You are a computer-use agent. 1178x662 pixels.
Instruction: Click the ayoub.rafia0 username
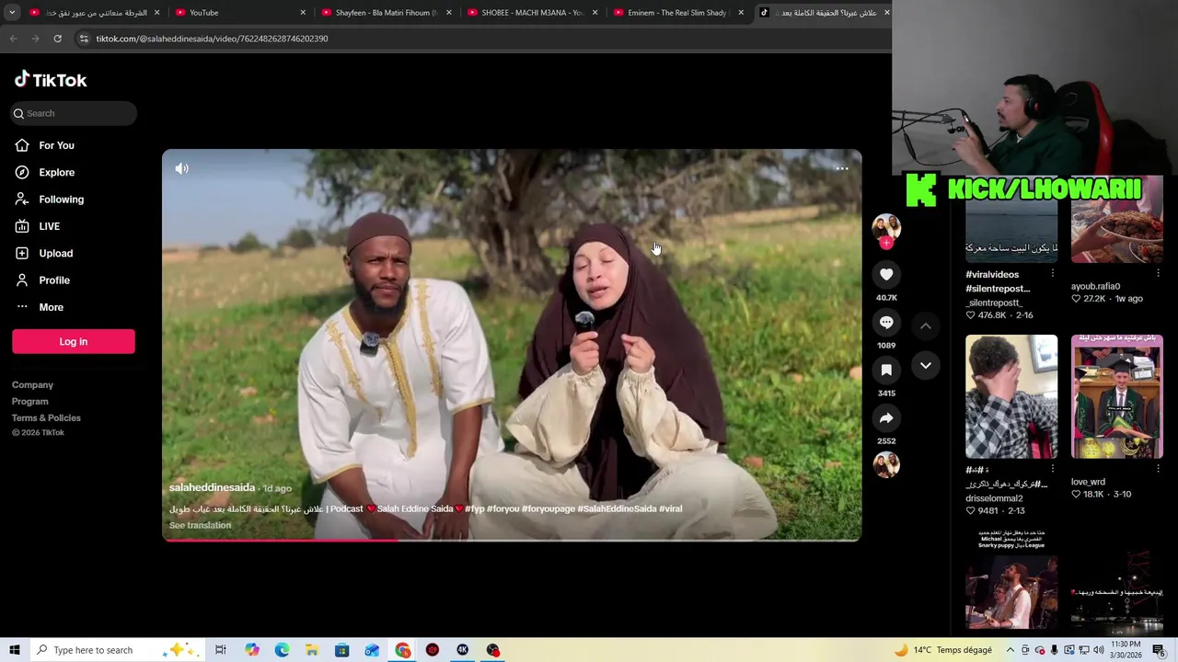click(x=1095, y=286)
